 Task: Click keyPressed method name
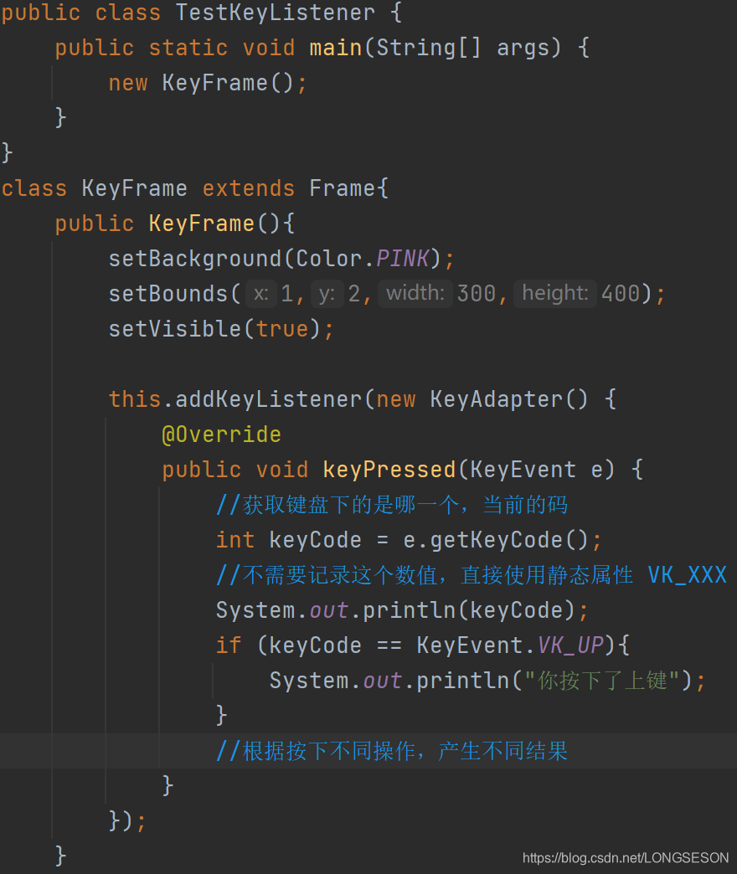389,470
